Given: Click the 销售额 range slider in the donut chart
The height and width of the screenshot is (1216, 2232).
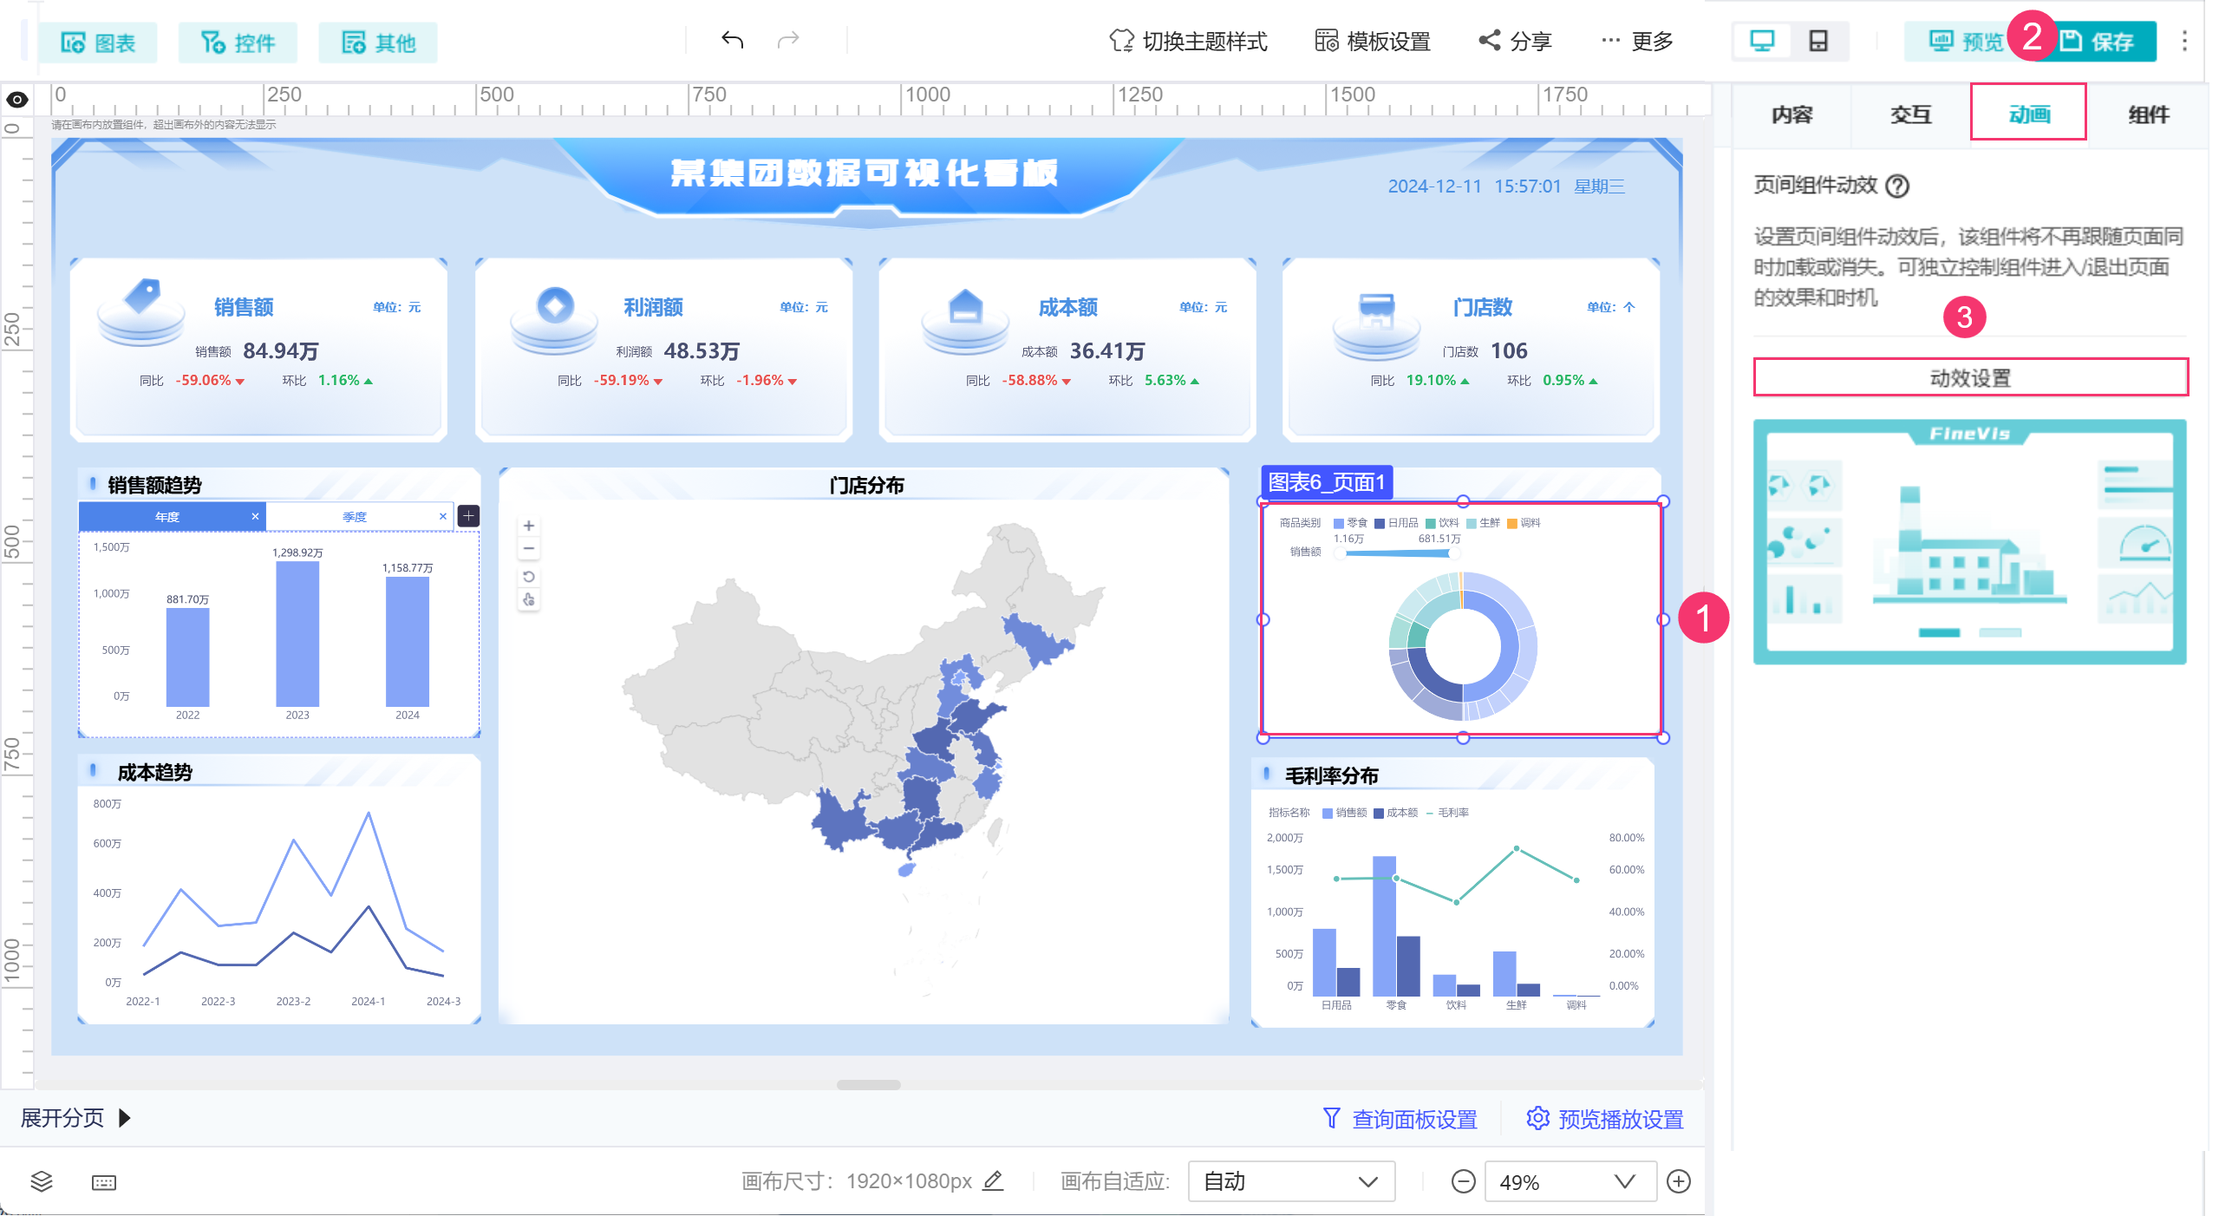Looking at the screenshot, I should [x=1398, y=552].
